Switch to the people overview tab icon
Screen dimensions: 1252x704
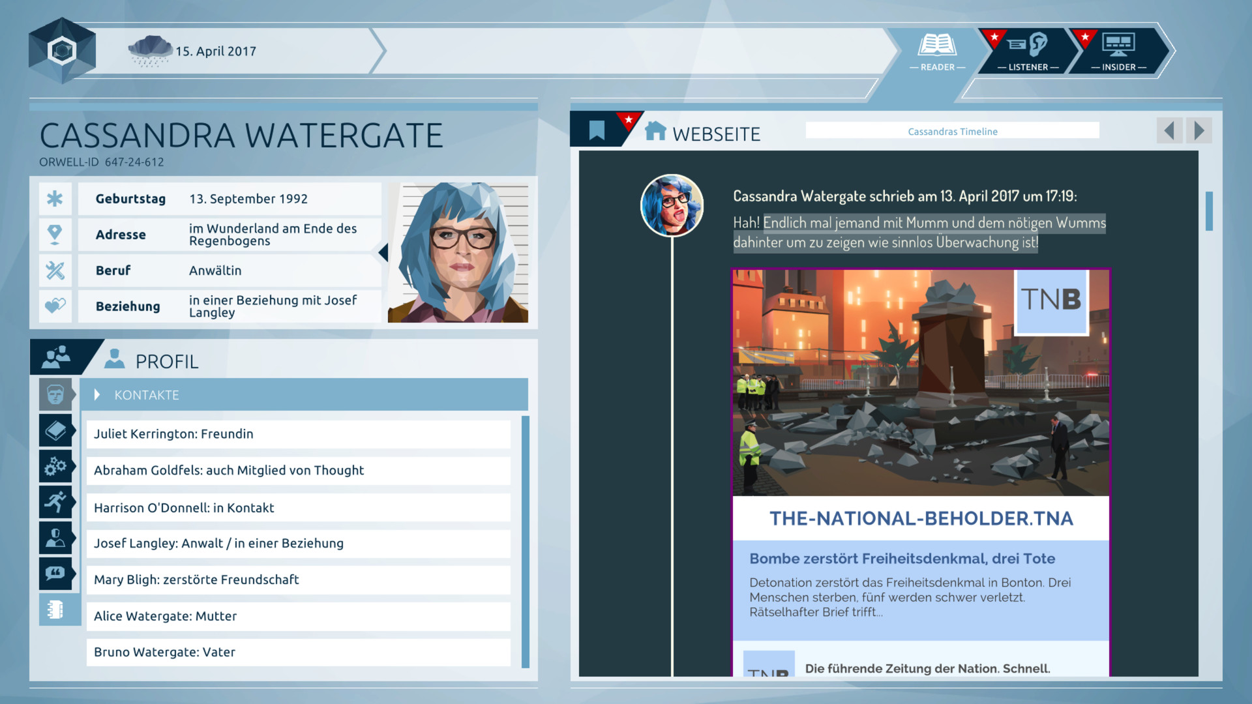[x=57, y=357]
